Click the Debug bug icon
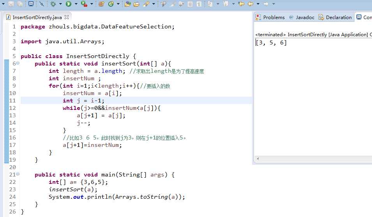The width and height of the screenshot is (372, 217). point(53,4)
